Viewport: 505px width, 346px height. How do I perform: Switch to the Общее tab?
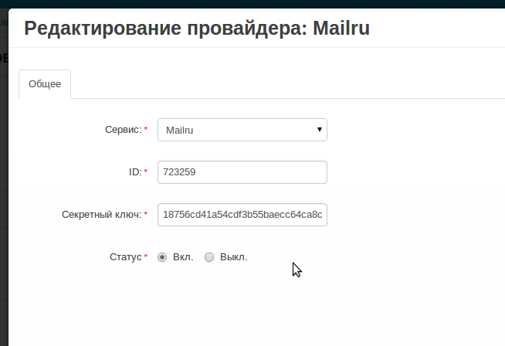(x=45, y=84)
